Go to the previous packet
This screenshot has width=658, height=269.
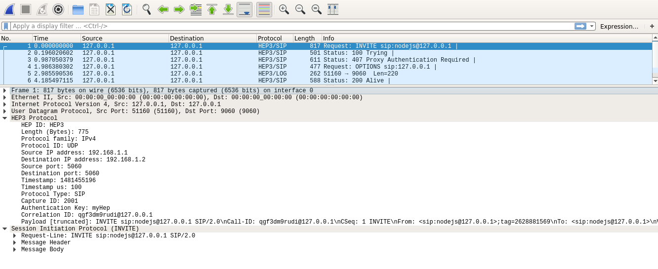tap(163, 9)
